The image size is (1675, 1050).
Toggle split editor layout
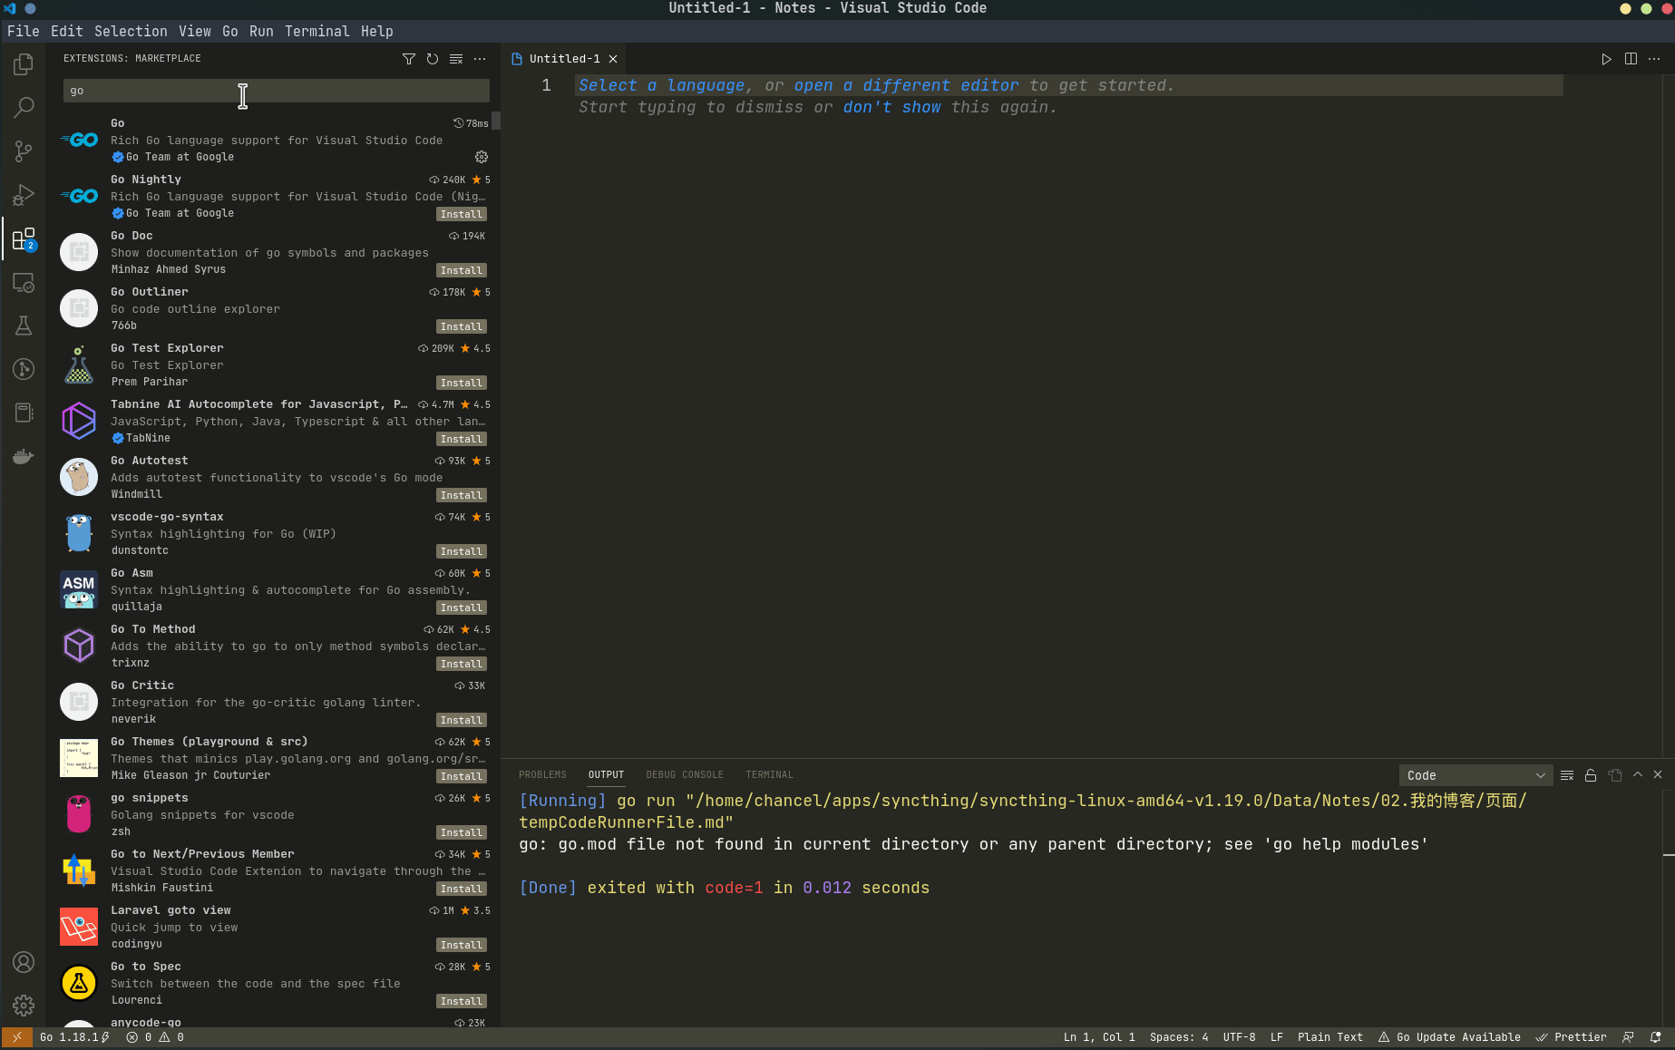[x=1631, y=59]
